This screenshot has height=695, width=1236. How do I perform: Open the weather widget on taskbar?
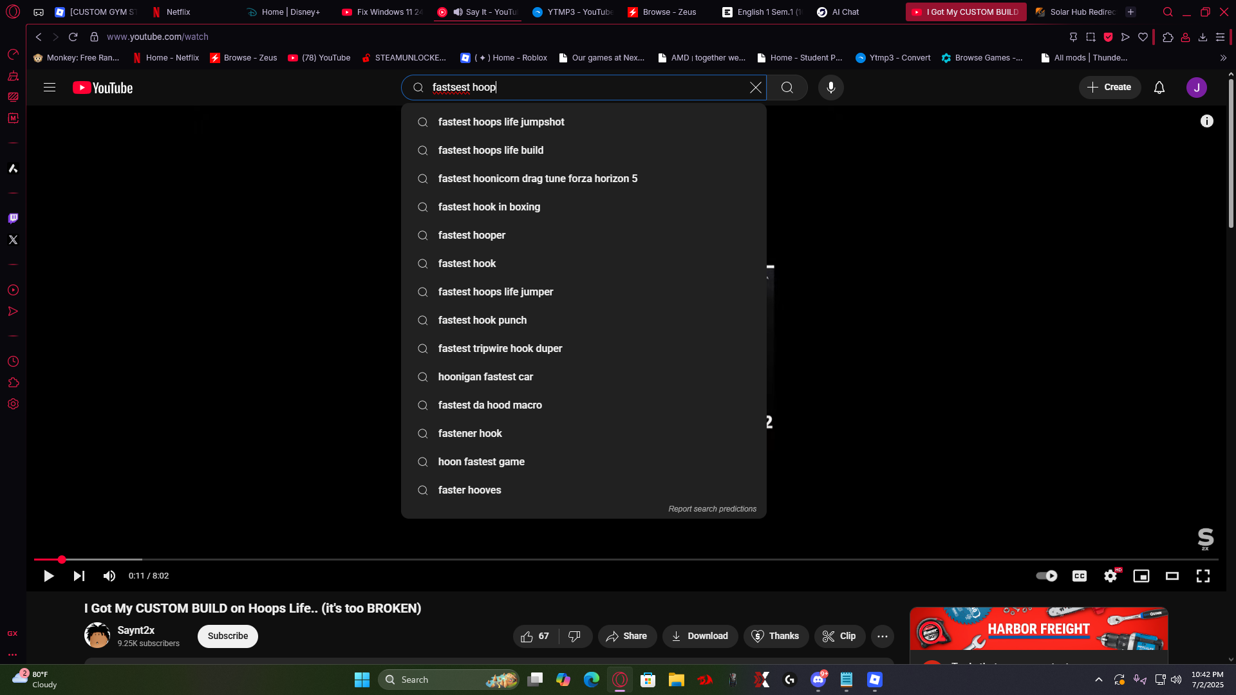point(35,680)
